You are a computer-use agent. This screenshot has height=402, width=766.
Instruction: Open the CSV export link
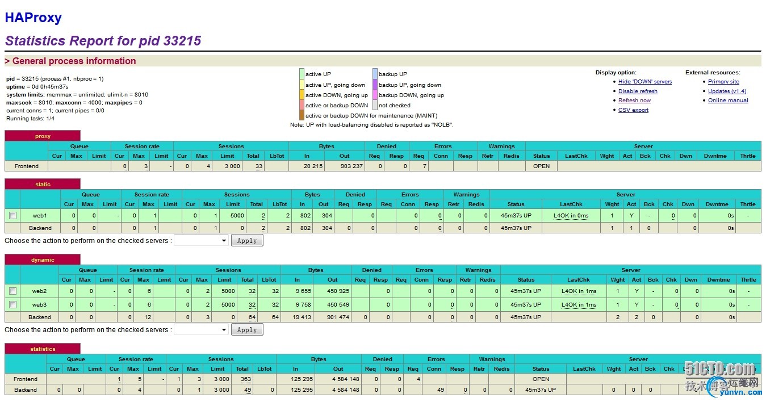pyautogui.click(x=633, y=110)
